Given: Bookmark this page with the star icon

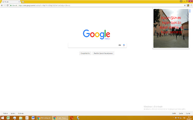Looking at the screenshot, I should click(x=185, y=5).
